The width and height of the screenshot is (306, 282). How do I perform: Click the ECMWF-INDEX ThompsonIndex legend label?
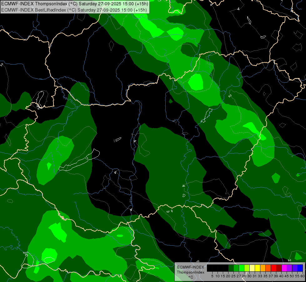(191, 270)
